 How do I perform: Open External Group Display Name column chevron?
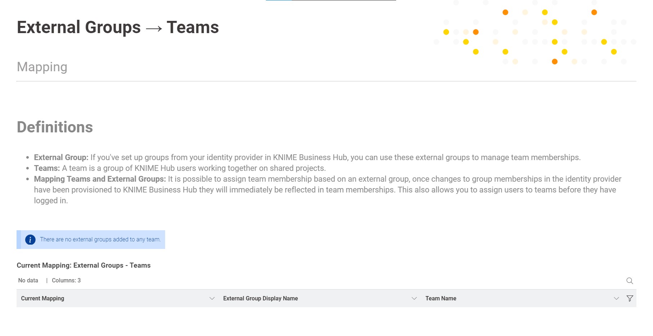click(x=414, y=298)
